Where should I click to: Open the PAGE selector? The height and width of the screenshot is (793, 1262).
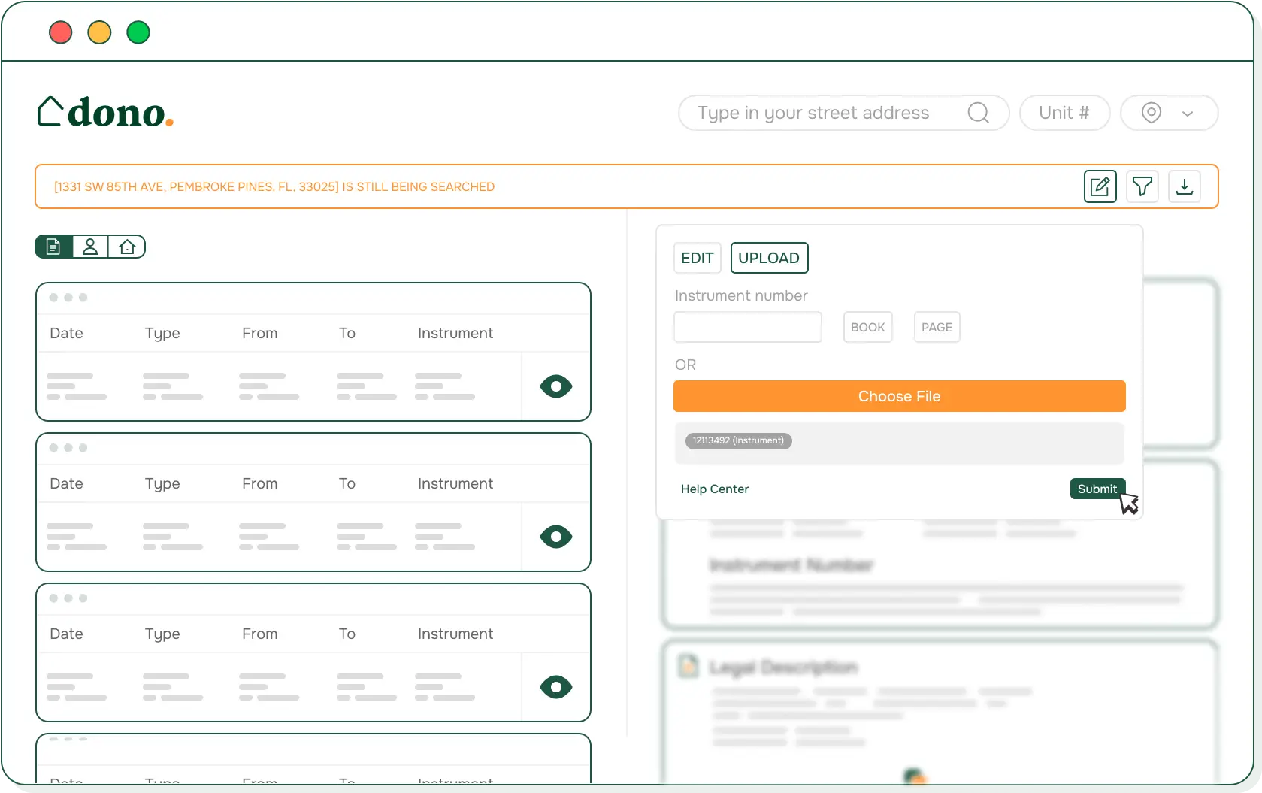[936, 327]
